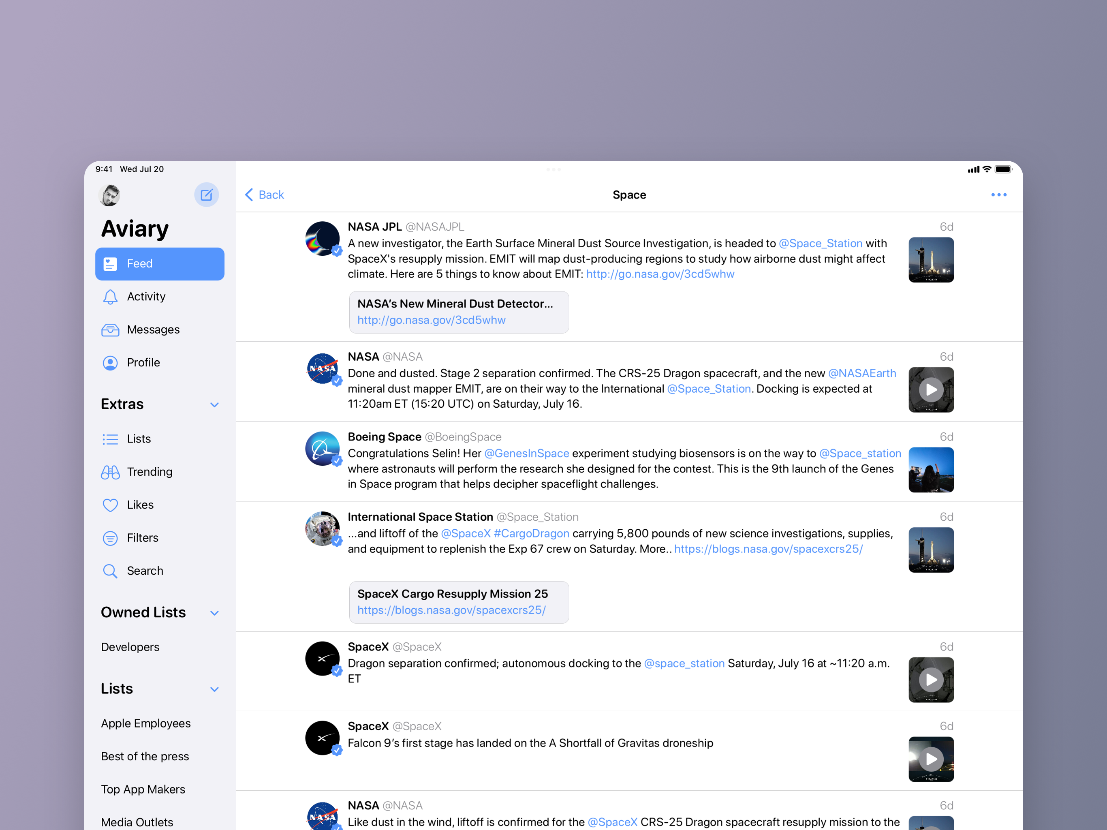This screenshot has height=830, width=1107.
Task: Open SpaceX Cargo Resupply Mission 25 card
Action: pos(459,602)
